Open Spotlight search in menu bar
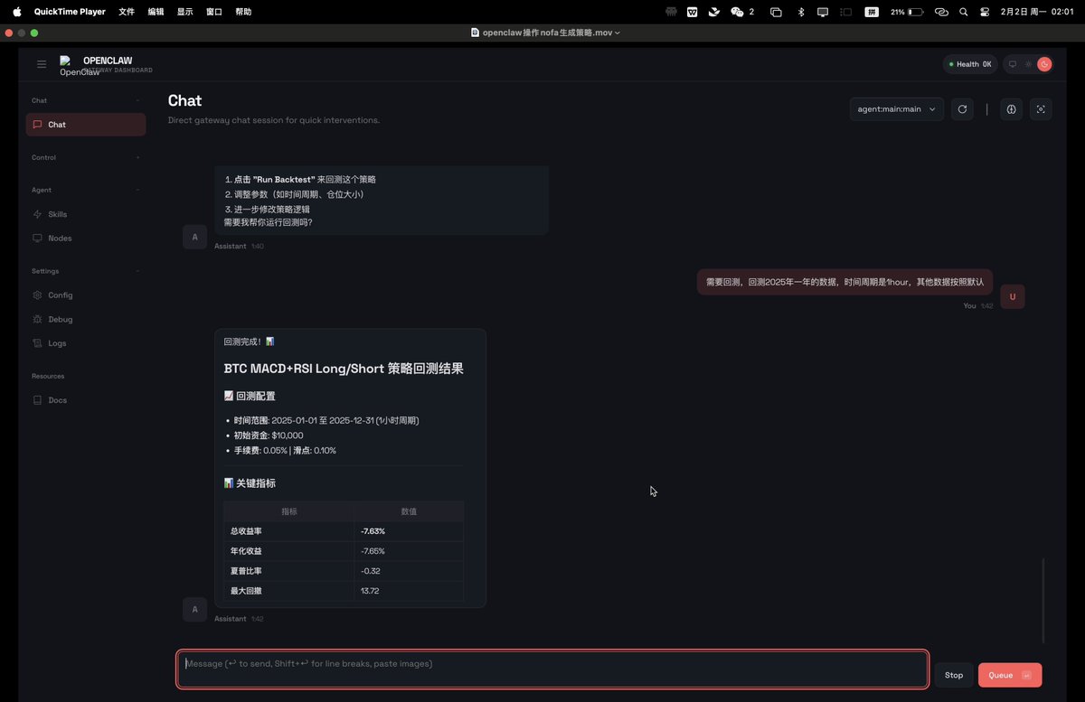Image resolution: width=1085 pixels, height=702 pixels. coord(963,12)
